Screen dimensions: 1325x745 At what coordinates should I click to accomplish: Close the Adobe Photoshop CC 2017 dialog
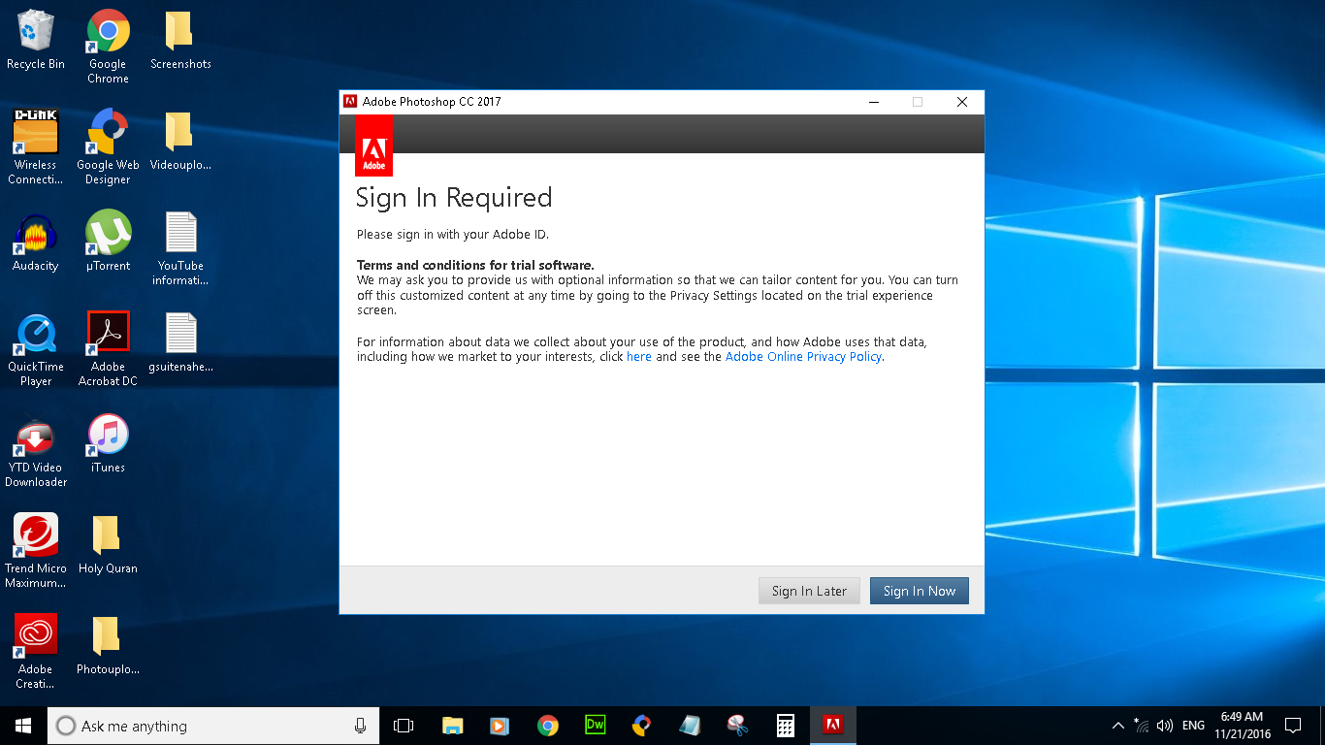[962, 102]
